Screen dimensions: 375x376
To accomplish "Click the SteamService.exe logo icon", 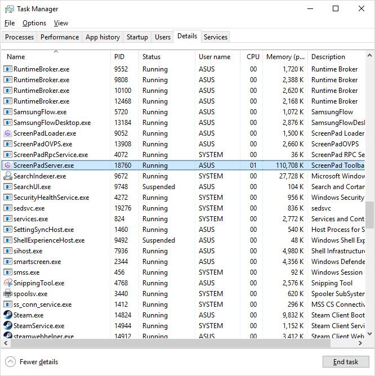I will coord(8,326).
